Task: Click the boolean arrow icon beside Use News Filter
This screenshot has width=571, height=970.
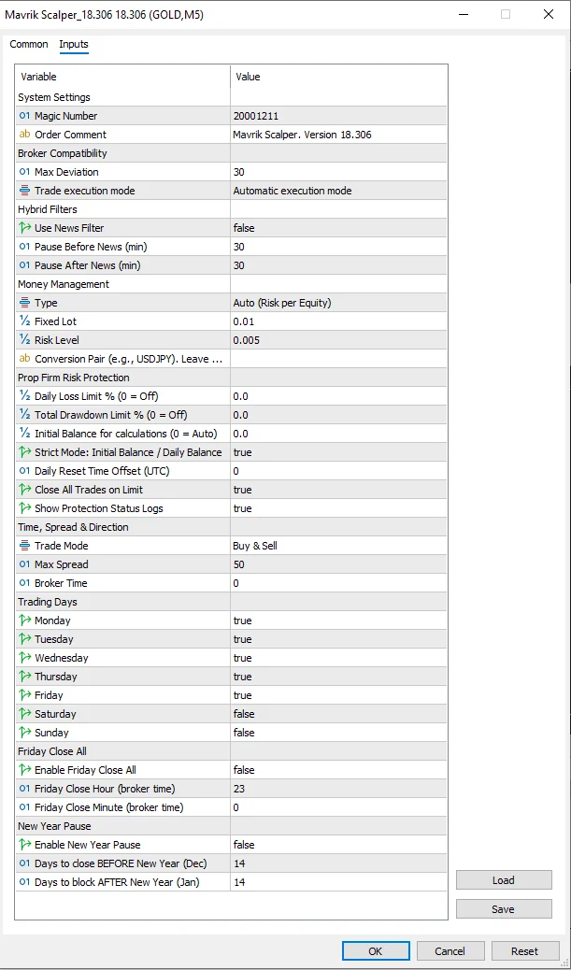Action: (x=24, y=228)
